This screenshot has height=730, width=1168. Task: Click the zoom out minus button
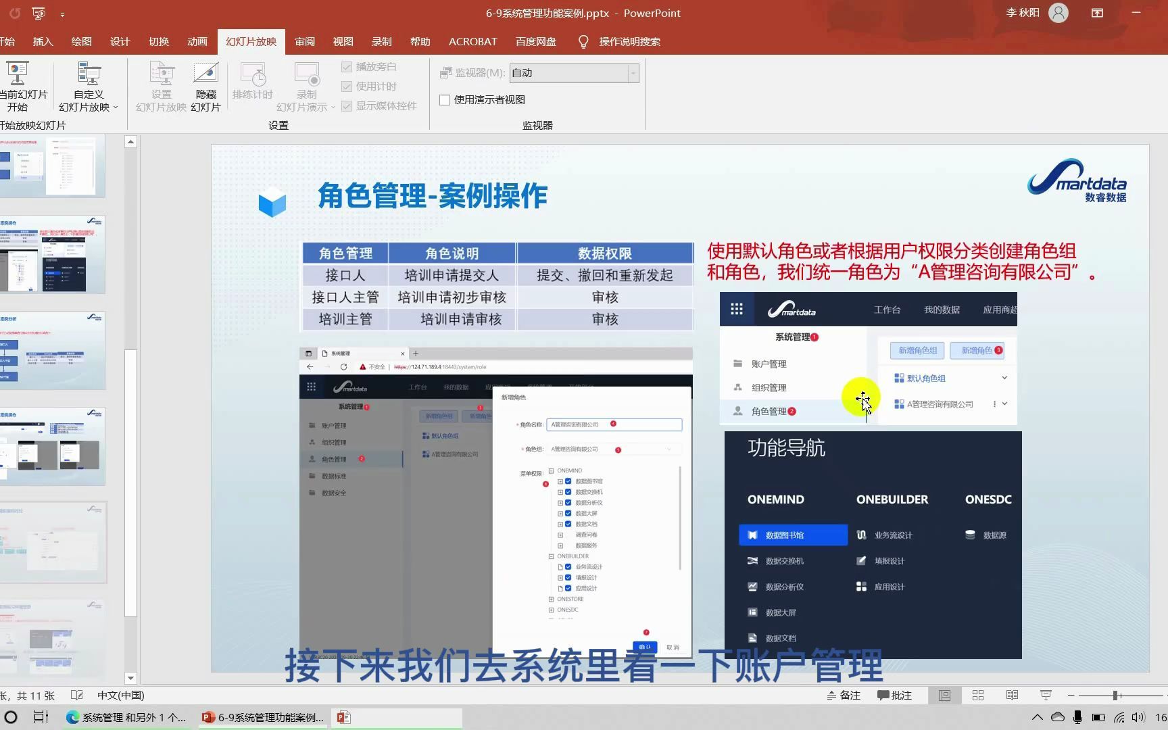click(1071, 695)
